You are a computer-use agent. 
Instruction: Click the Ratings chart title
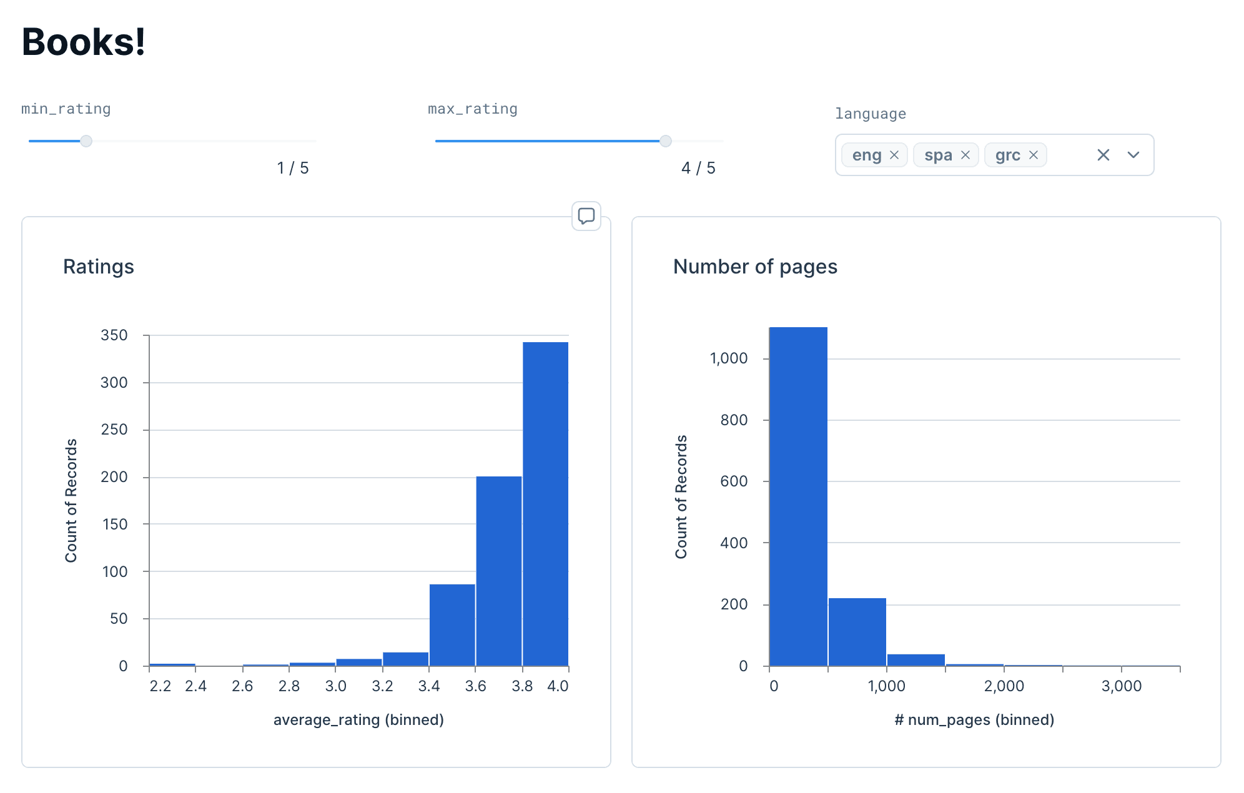click(99, 267)
